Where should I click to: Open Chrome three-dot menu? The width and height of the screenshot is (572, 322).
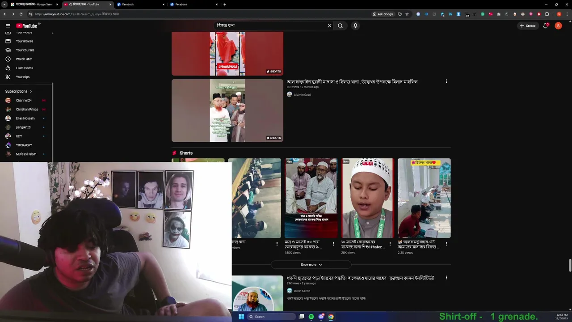click(x=567, y=14)
